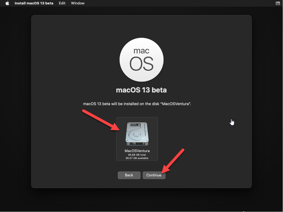Click the 85.69 GB total text
This screenshot has width=283, height=212.
click(137, 155)
